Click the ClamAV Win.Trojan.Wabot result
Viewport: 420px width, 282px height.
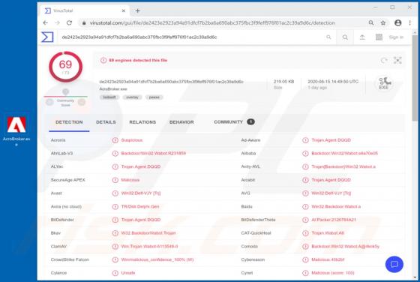(149, 247)
